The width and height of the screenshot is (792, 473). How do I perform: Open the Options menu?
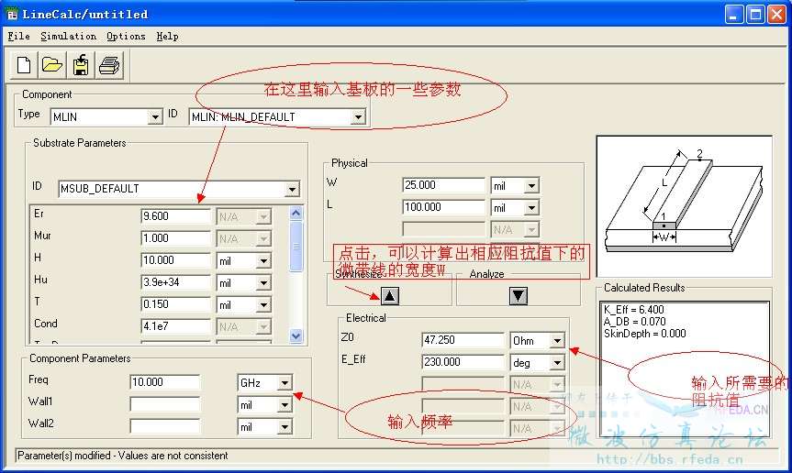point(126,37)
